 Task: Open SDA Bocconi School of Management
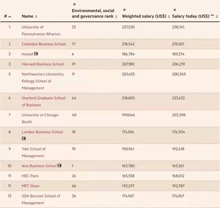(41, 199)
